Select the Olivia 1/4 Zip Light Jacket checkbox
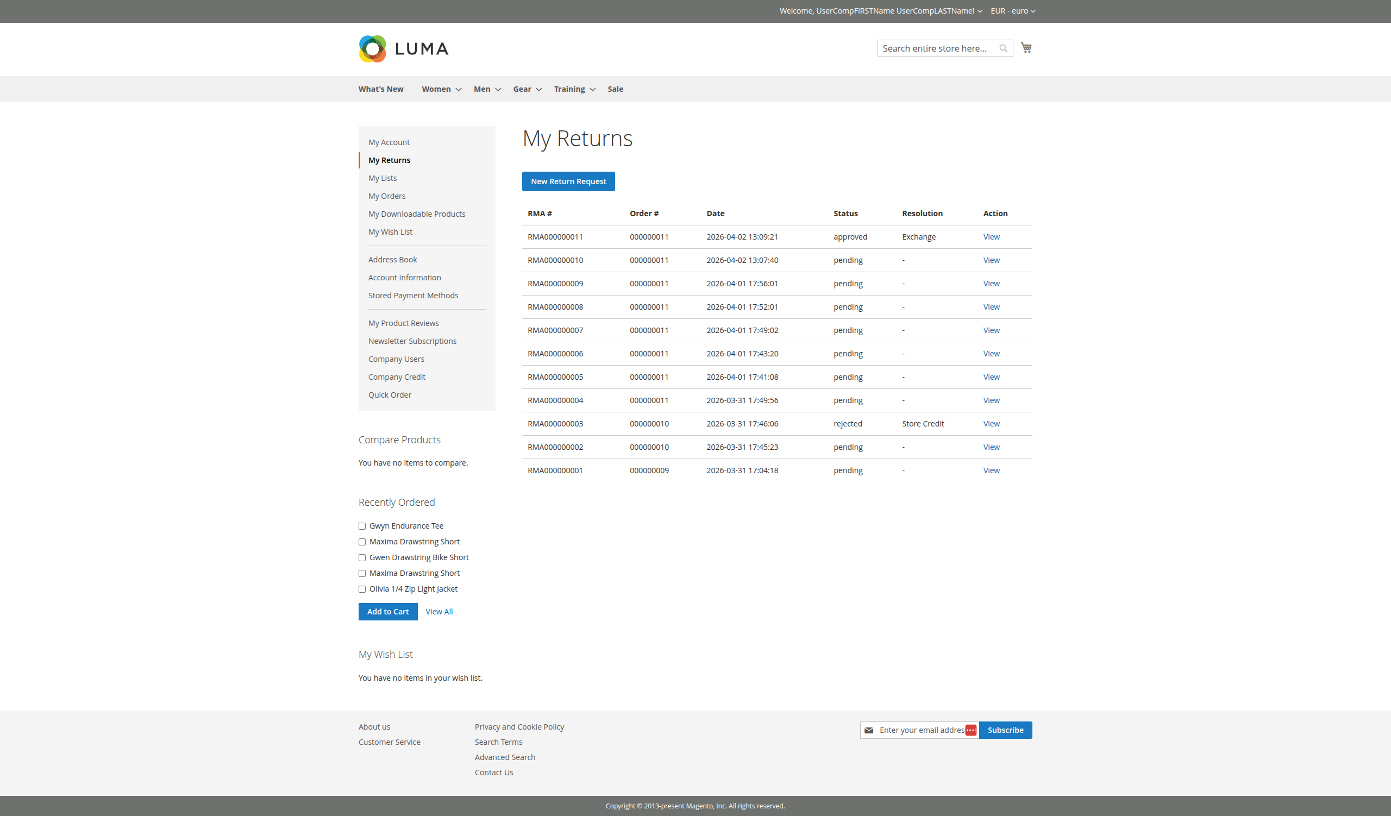The image size is (1391, 816). coord(362,589)
